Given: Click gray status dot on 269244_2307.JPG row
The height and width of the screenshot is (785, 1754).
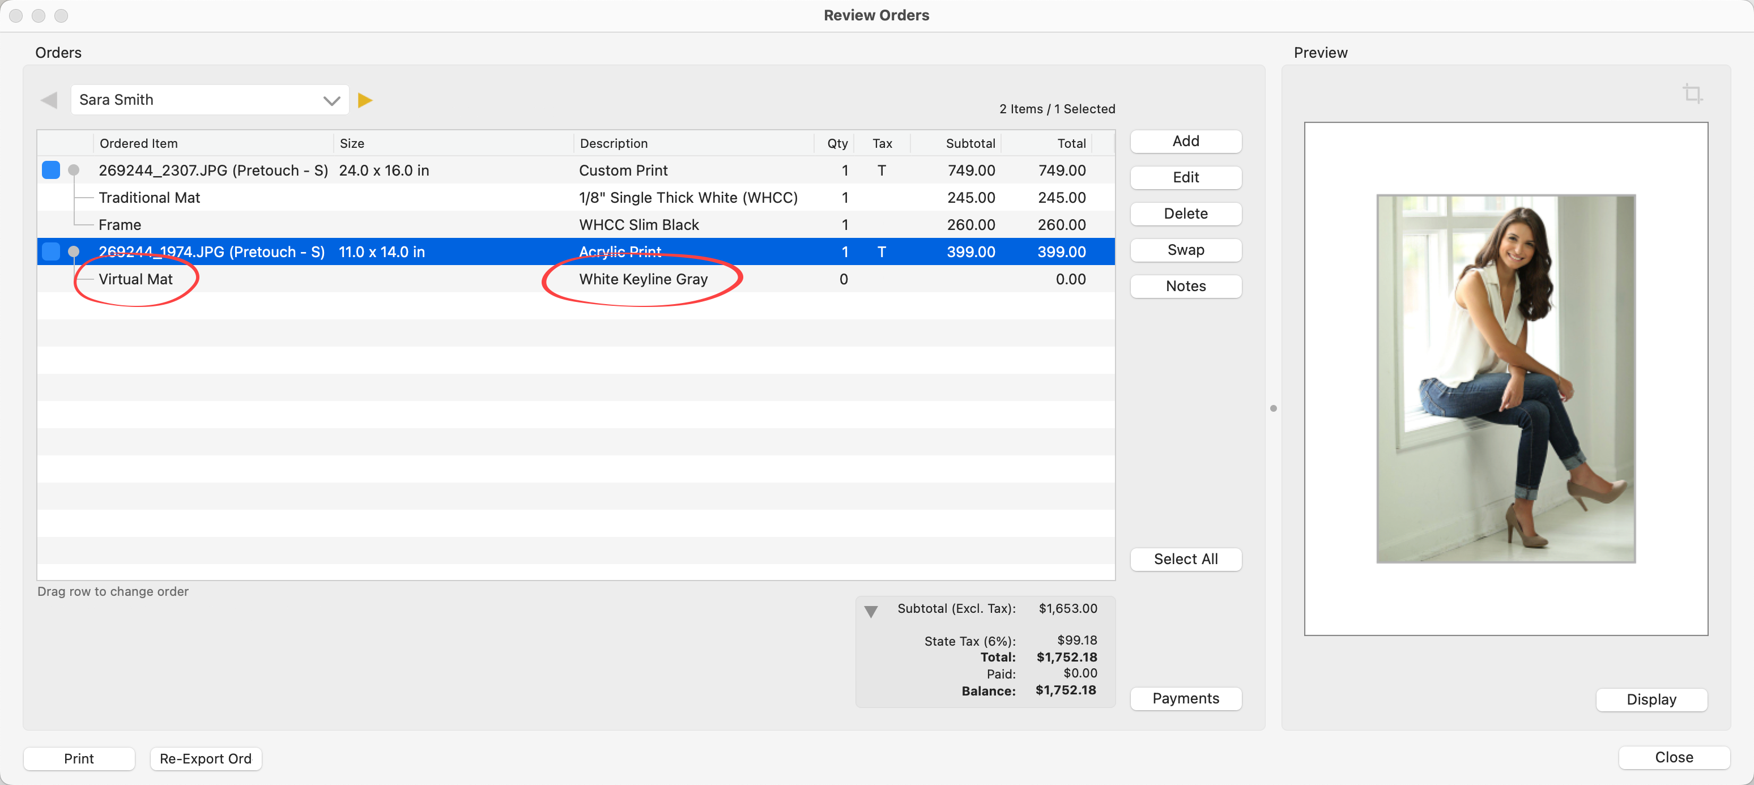Looking at the screenshot, I should pos(74,170).
